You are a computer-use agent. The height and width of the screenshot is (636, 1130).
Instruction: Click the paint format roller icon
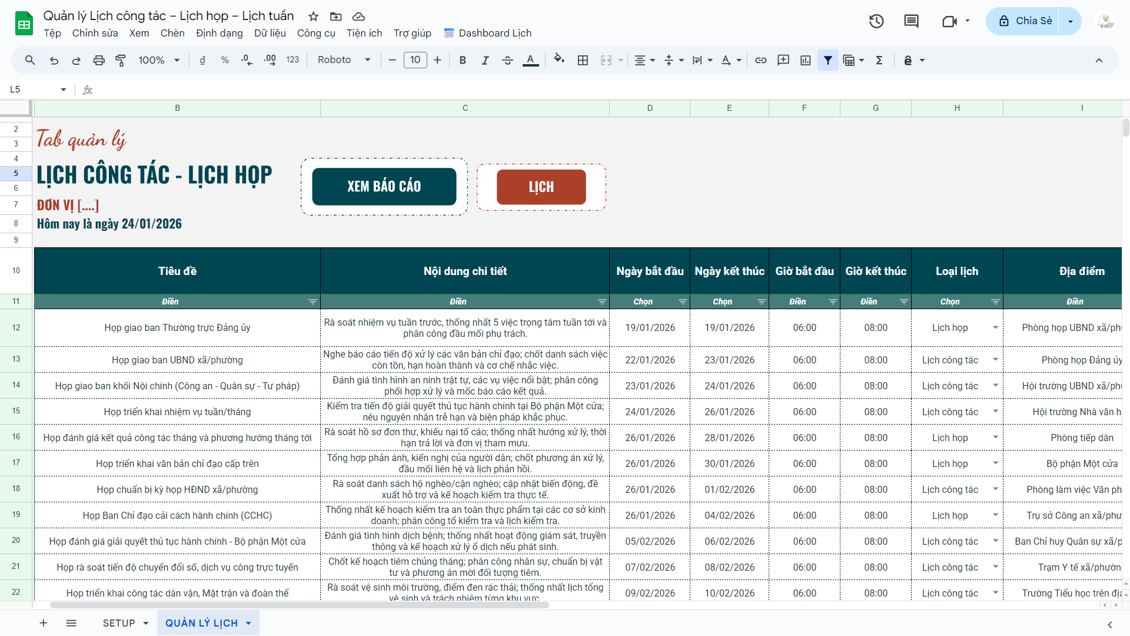[121, 60]
